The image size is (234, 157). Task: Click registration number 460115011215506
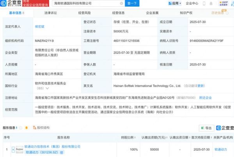(x=126, y=41)
